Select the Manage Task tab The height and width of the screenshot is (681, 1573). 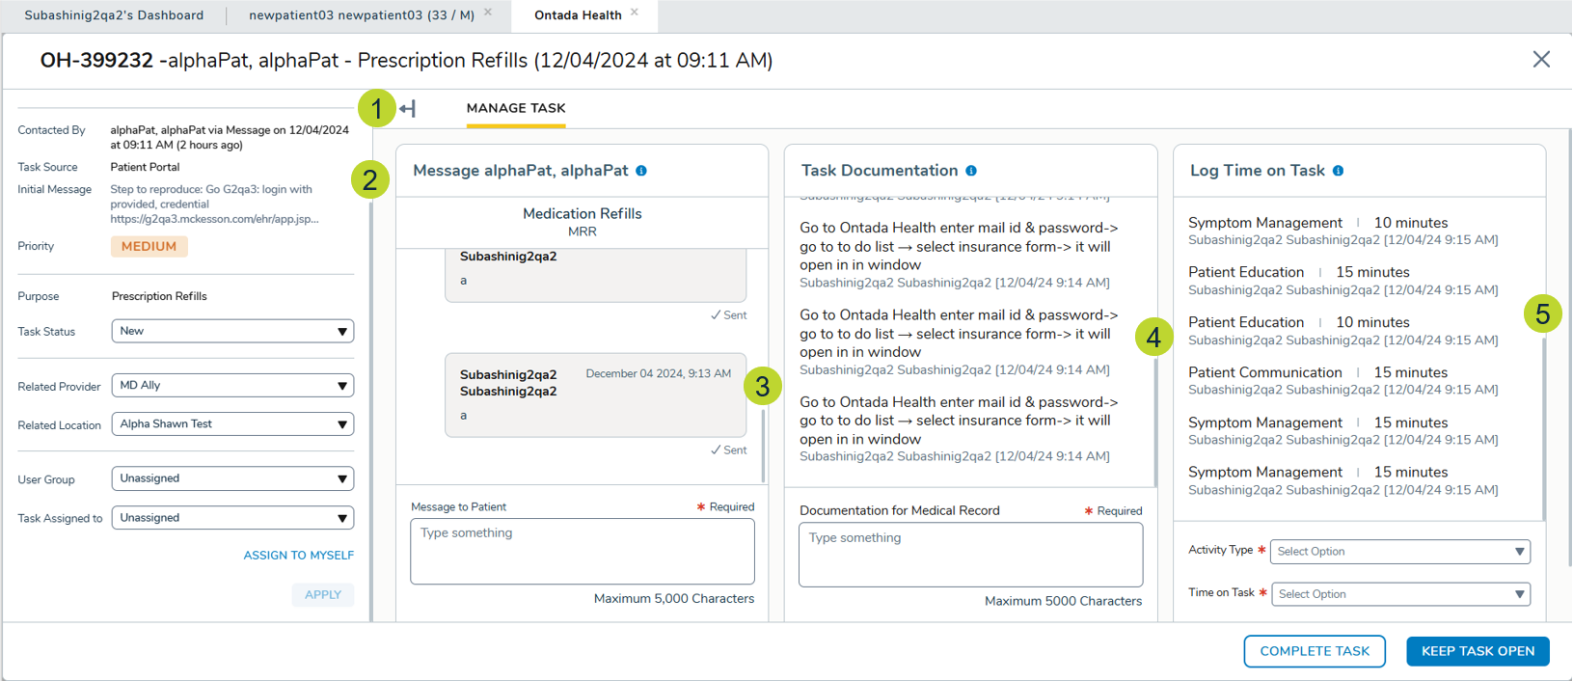coord(516,109)
